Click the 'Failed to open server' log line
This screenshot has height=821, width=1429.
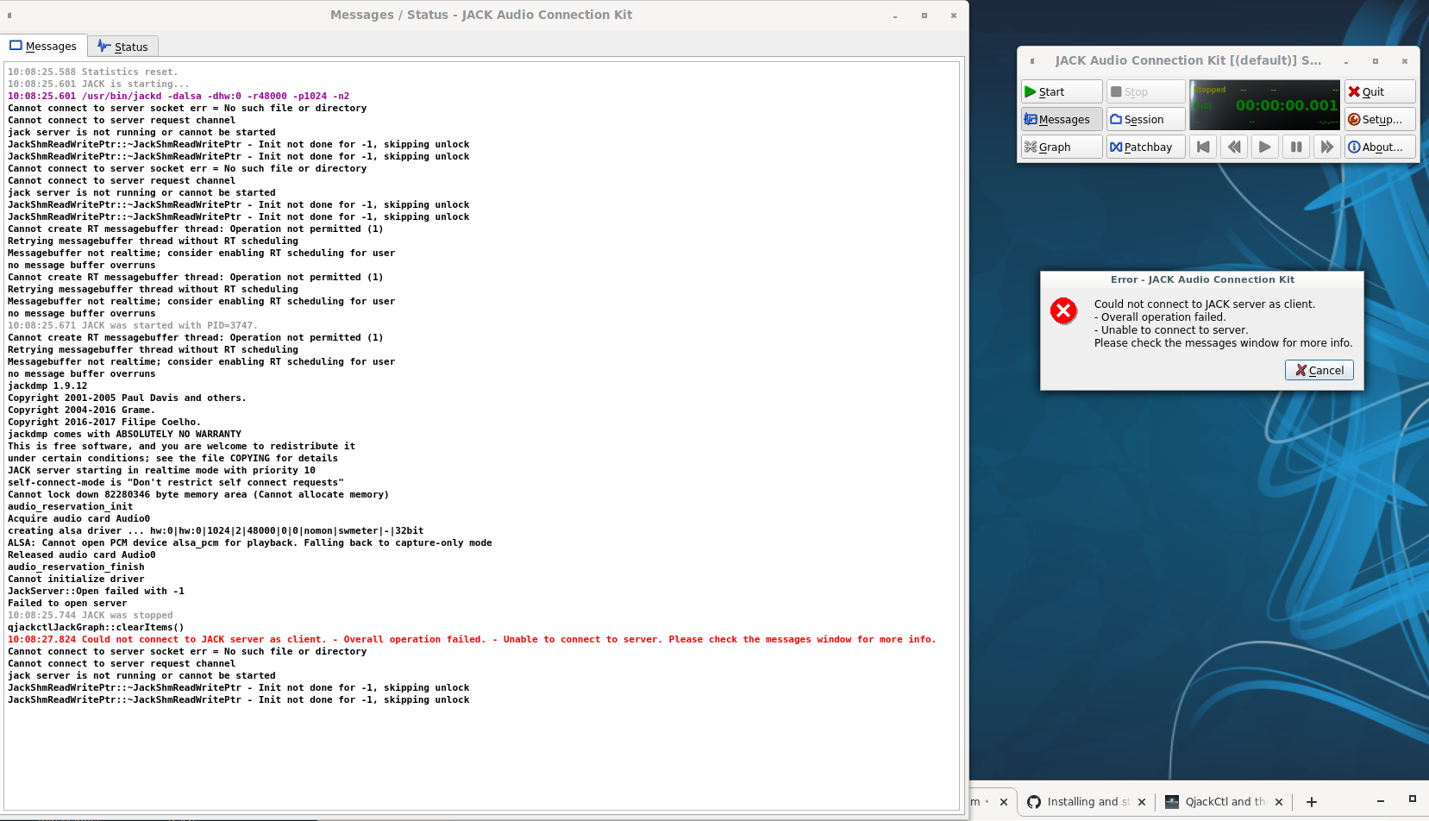click(x=67, y=603)
